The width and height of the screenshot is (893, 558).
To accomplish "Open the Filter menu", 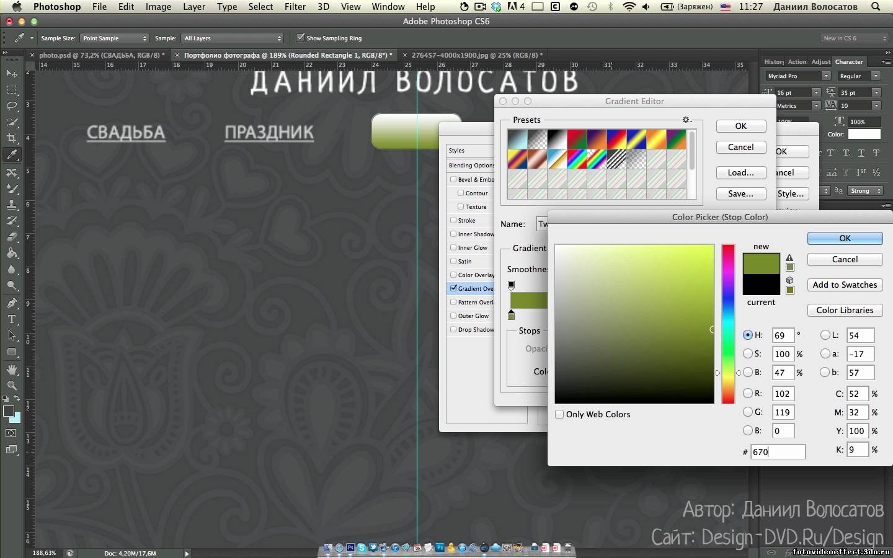I will 295,7.
